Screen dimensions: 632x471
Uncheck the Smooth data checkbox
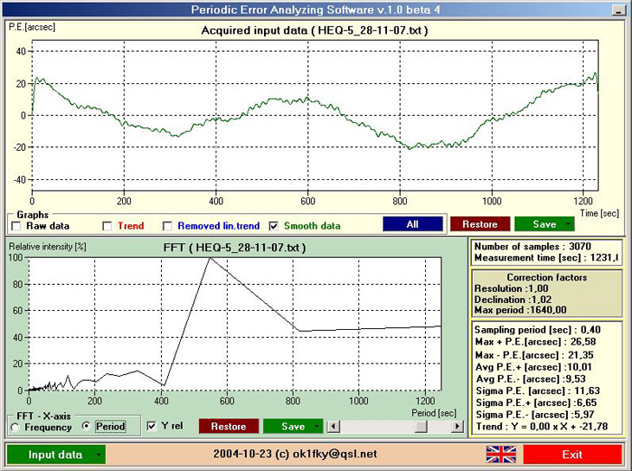(274, 226)
